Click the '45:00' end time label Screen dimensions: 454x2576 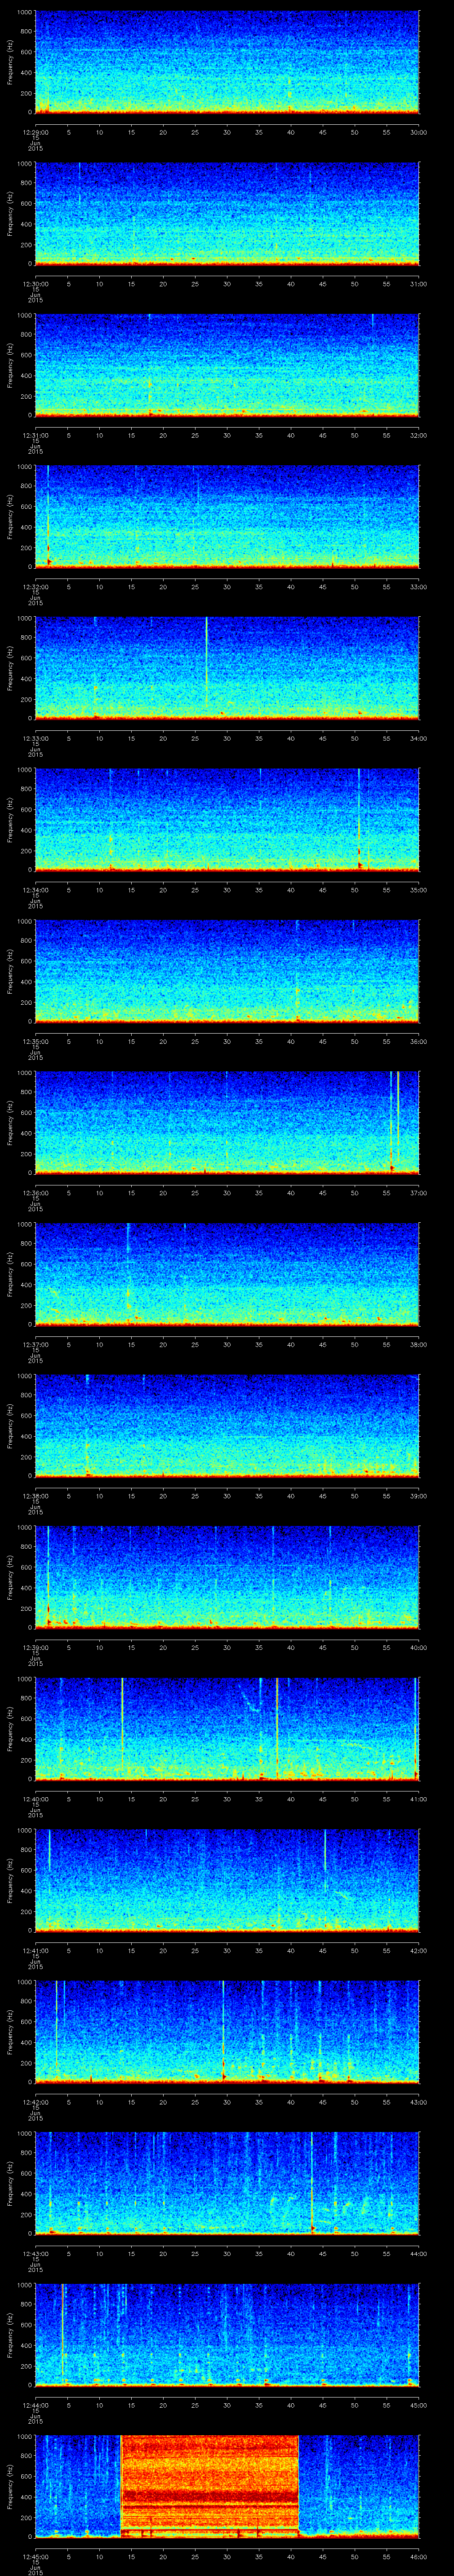click(418, 2404)
